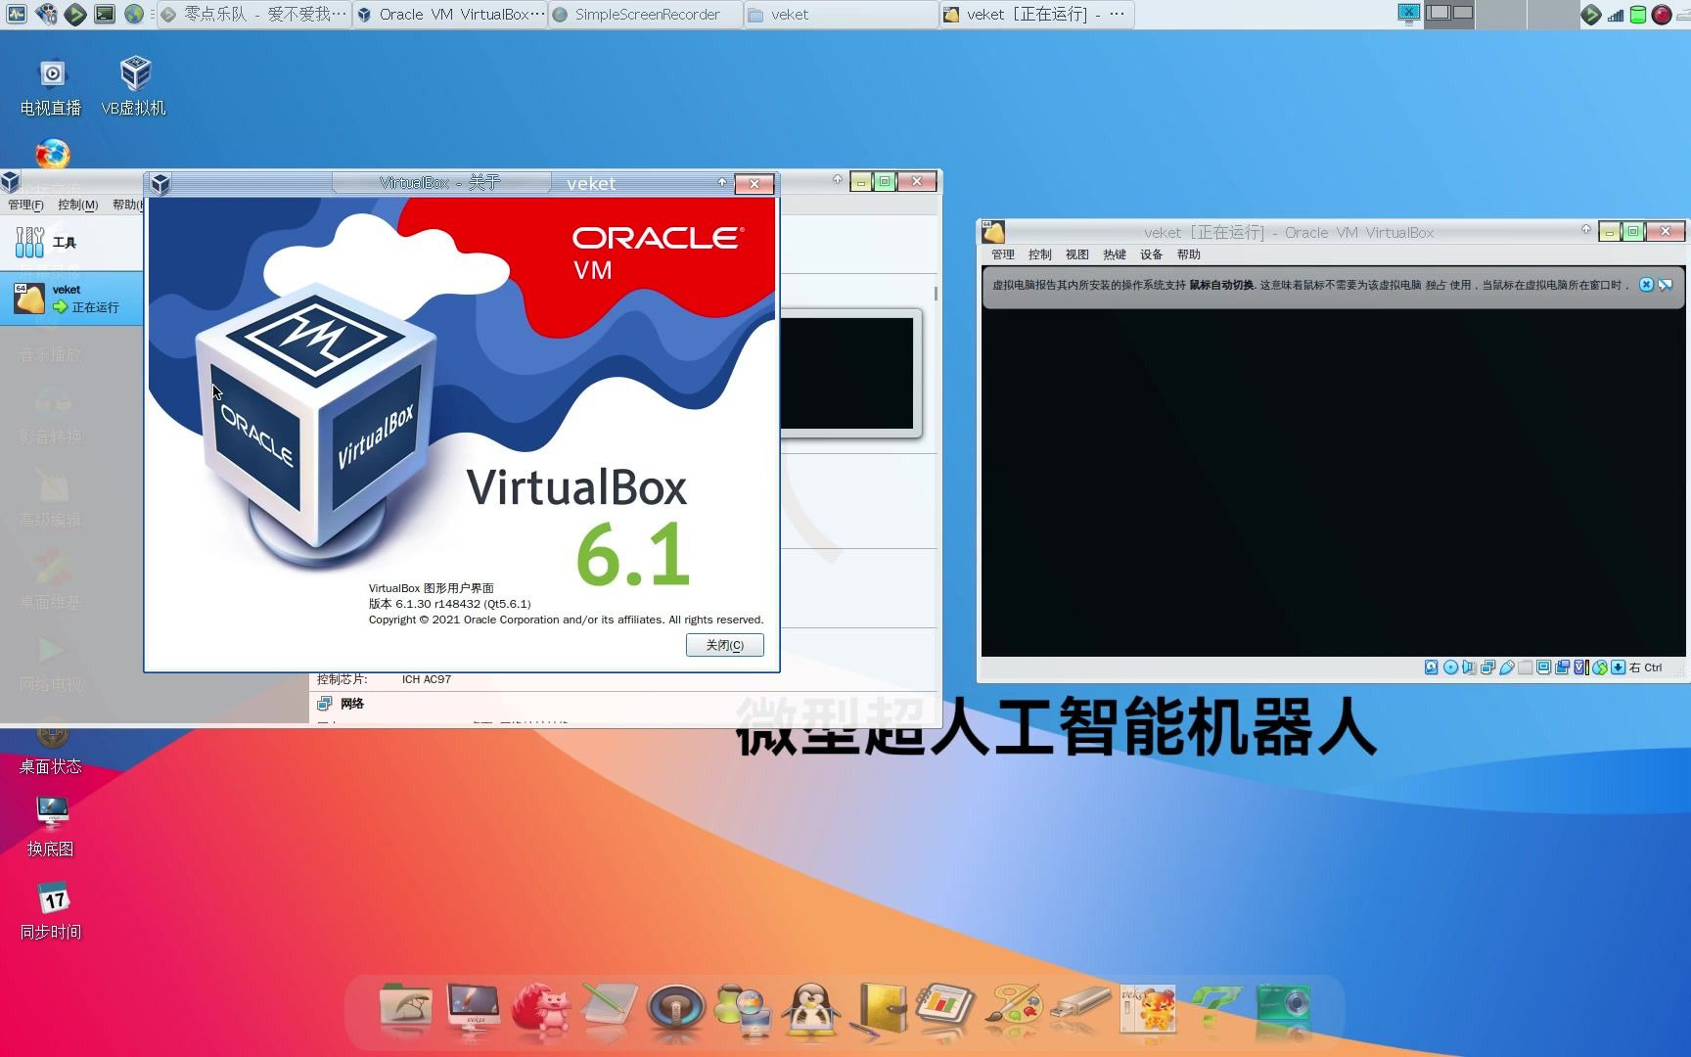Open the user and network computer icon in dock
The width and height of the screenshot is (1691, 1057).
pyautogui.click(x=743, y=1008)
